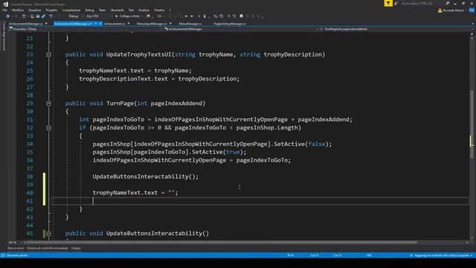Click the Open file folder icon
The width and height of the screenshot is (476, 268).
click(x=32, y=16)
